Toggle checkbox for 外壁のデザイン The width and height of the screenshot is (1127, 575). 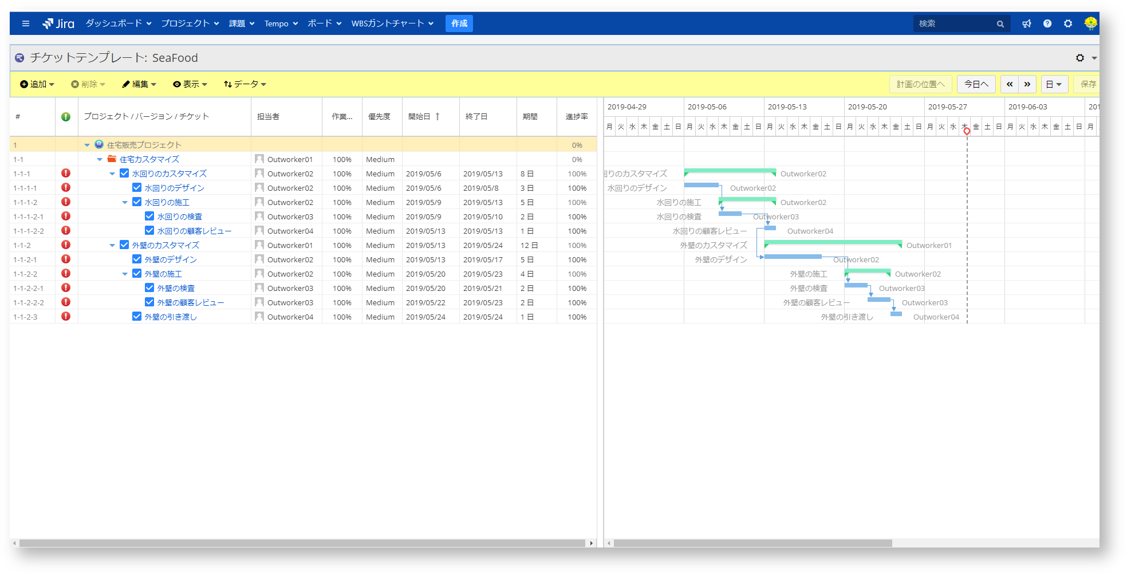click(x=137, y=259)
